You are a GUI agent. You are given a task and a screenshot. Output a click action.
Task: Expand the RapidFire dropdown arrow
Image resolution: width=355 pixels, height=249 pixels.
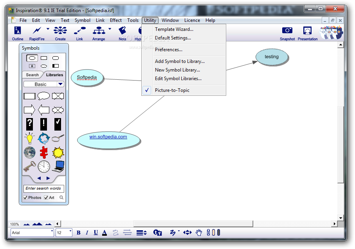pyautogui.click(x=48, y=29)
